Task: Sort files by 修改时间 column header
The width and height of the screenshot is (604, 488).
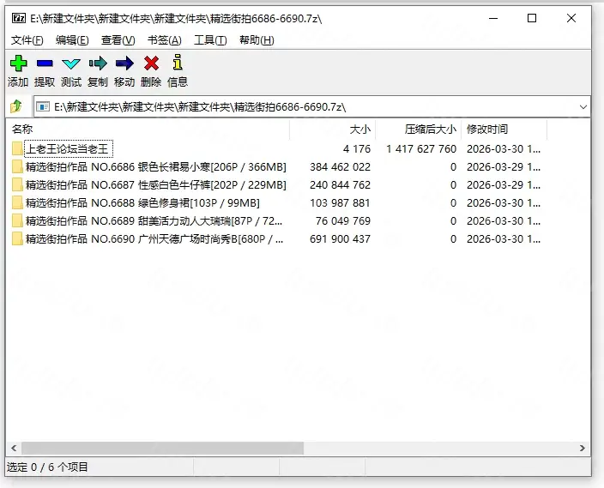Action: pyautogui.click(x=486, y=130)
